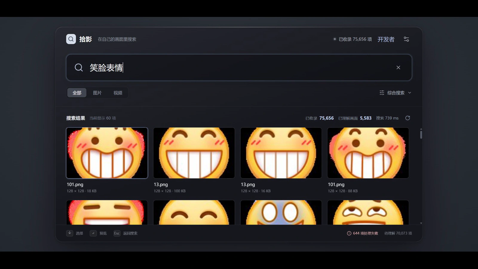Open the blue shocked-face emoji thumbnail
The image size is (478, 269).
[x=281, y=213]
